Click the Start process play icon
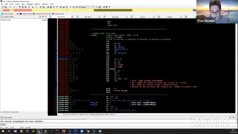Screen dimensions: 238x134 71,7
